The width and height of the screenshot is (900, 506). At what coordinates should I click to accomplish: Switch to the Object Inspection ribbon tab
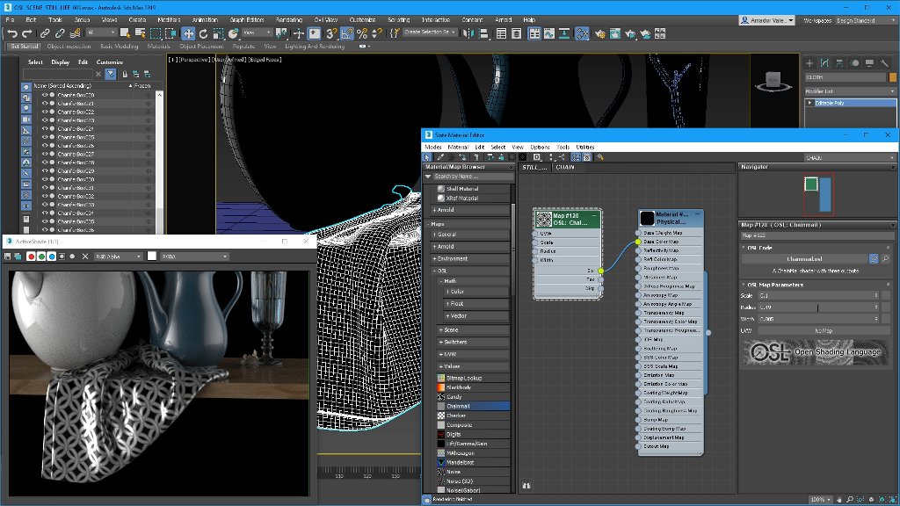[69, 46]
